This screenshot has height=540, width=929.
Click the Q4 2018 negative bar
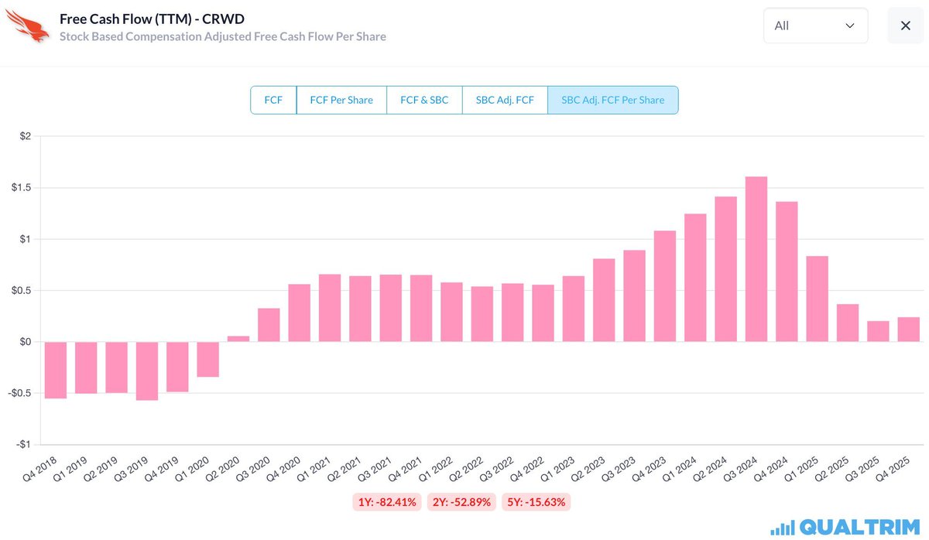click(55, 371)
